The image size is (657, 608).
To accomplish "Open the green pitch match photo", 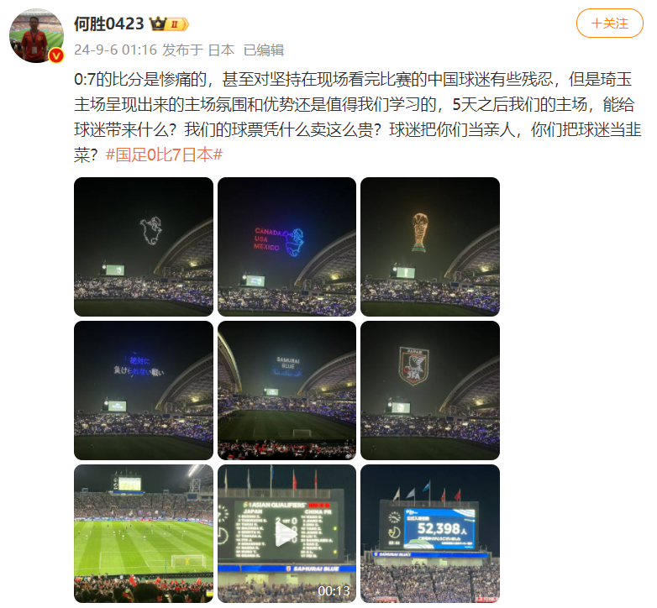I will pyautogui.click(x=144, y=533).
